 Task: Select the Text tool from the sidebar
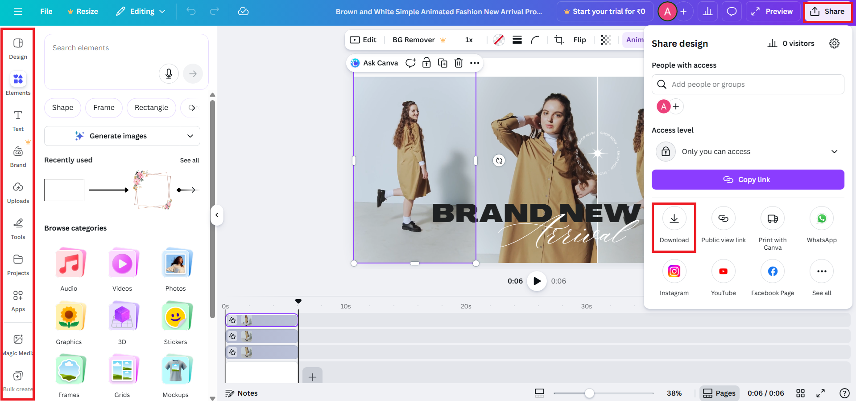pyautogui.click(x=18, y=120)
